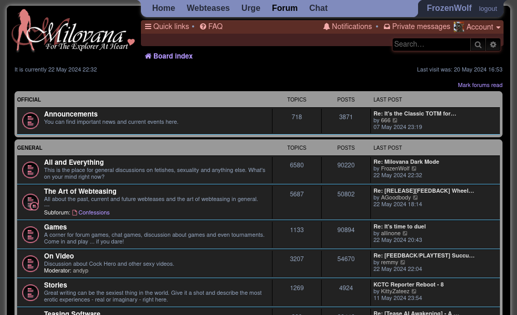Open user AGoodbody's profile

(x=396, y=198)
